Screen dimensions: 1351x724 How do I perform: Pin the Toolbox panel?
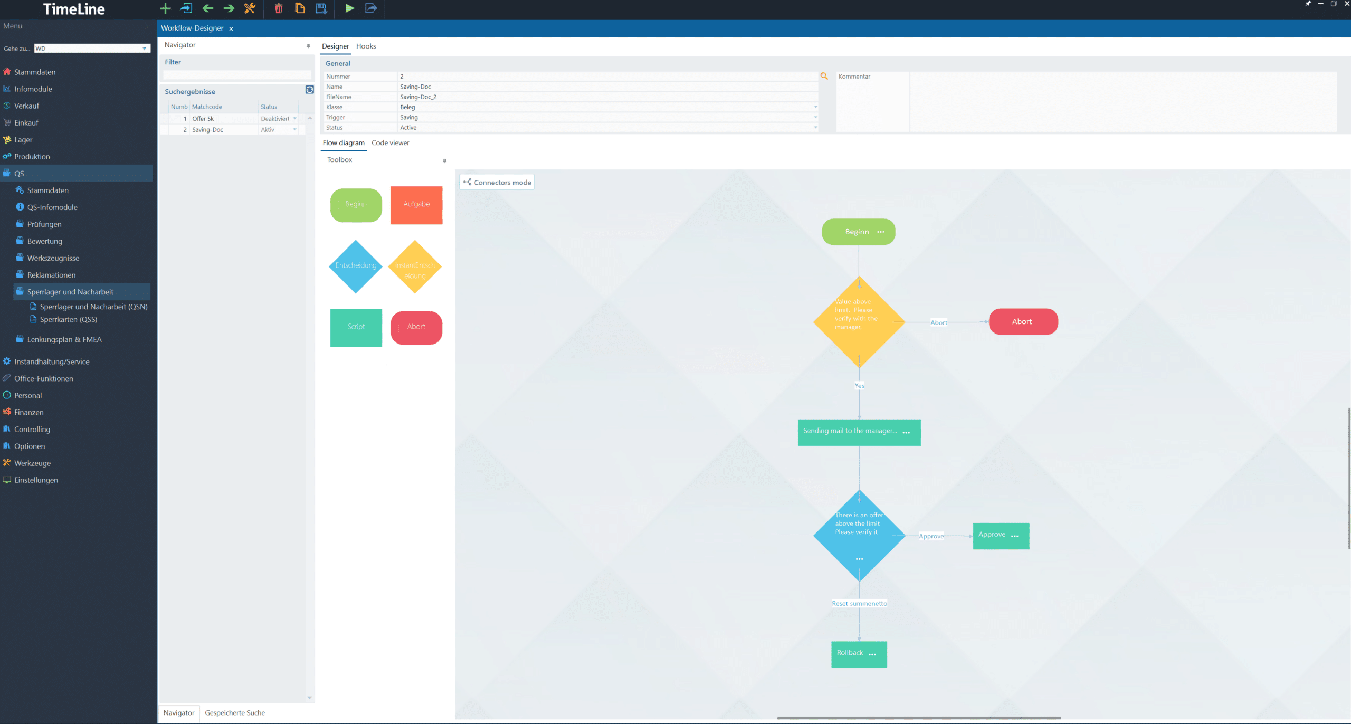click(x=444, y=160)
